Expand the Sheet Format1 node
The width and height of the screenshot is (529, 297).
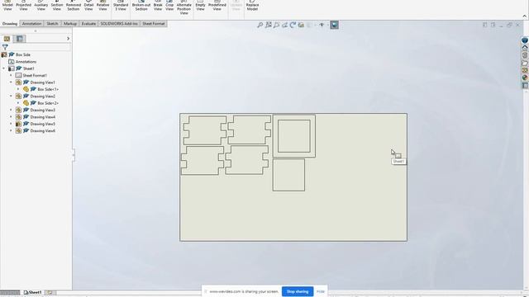point(11,75)
